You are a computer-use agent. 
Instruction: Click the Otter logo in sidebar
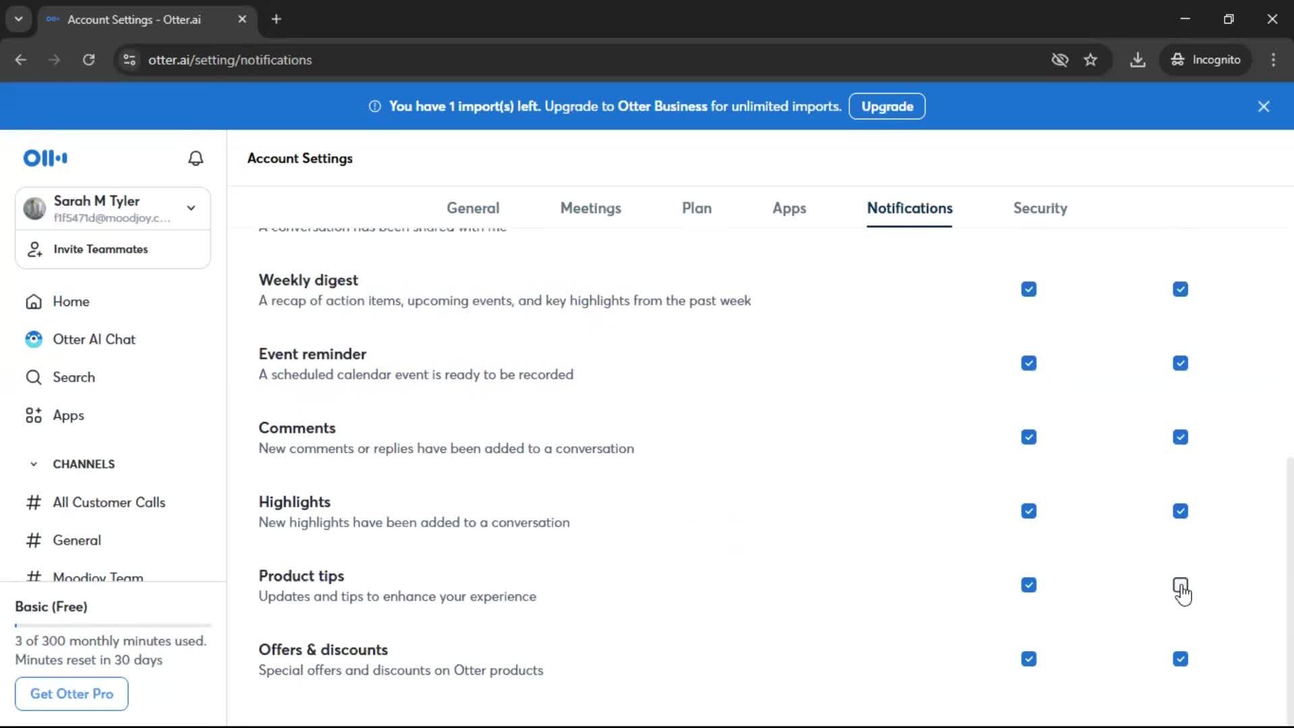click(45, 158)
